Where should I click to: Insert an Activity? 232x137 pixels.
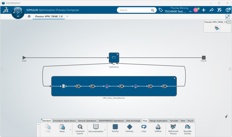tap(115, 128)
